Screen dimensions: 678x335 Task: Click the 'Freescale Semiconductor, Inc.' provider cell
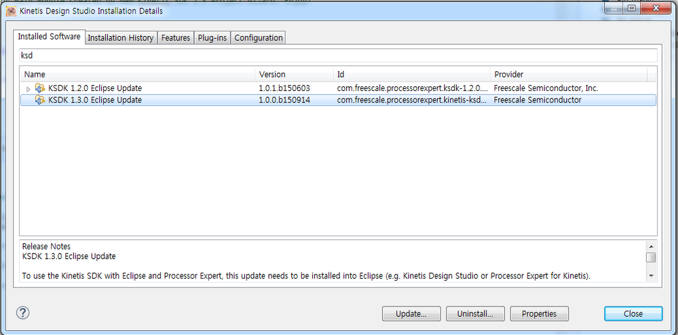point(546,88)
